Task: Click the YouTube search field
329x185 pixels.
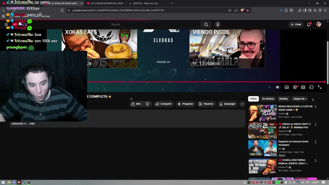Action: click(x=155, y=24)
